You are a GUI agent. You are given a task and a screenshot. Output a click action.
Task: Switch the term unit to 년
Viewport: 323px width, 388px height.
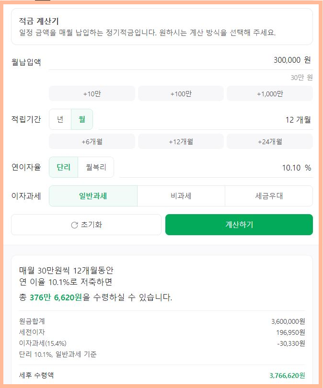click(60, 119)
